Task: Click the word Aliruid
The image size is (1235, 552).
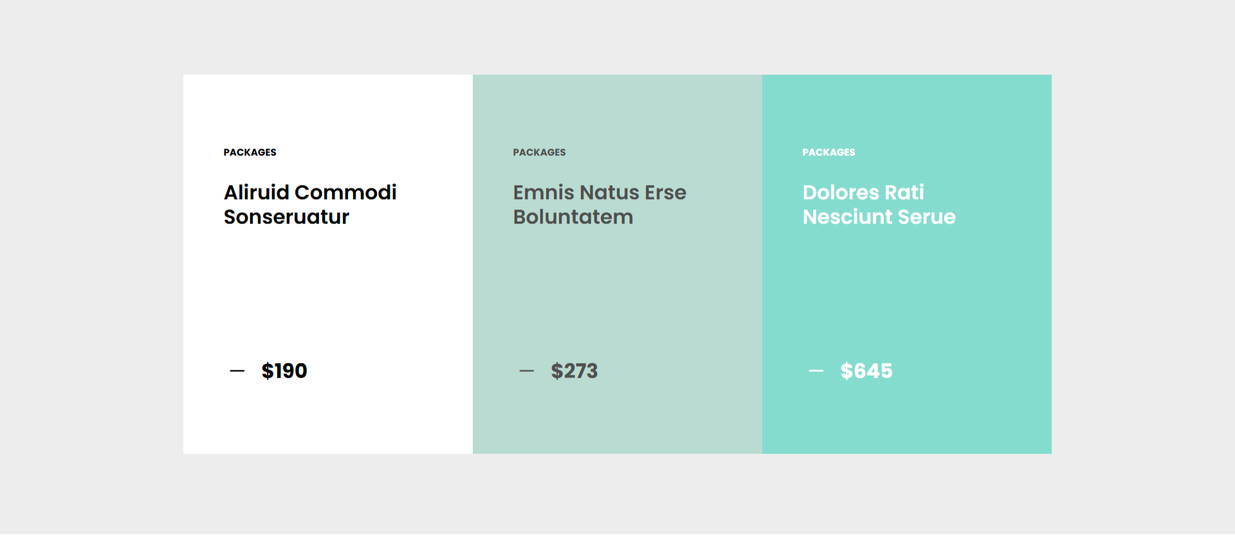Action: pos(257,192)
